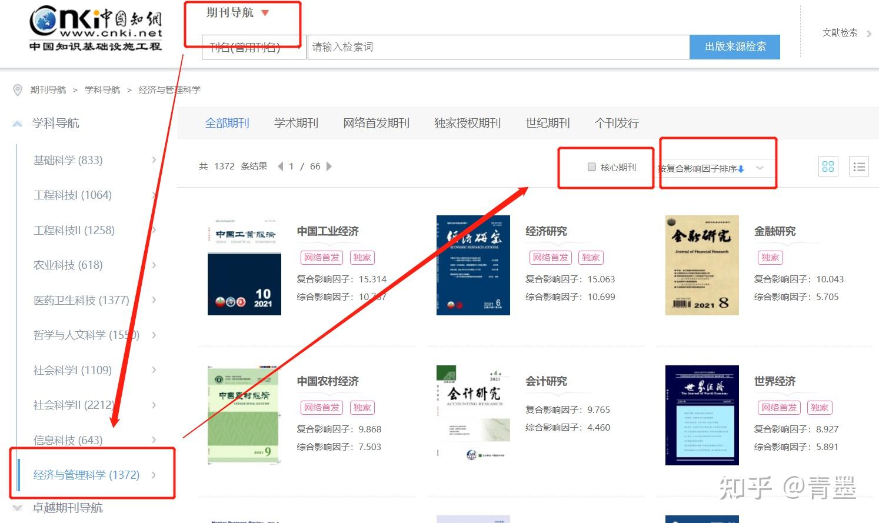This screenshot has height=523, width=879.
Task: Select 信息科技 (643) in subject list
Action: (68, 440)
